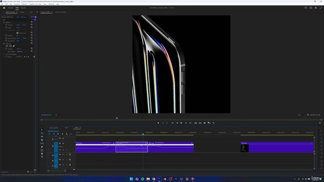
Task: Go to In point in the Program monitor
Action: (x=172, y=123)
